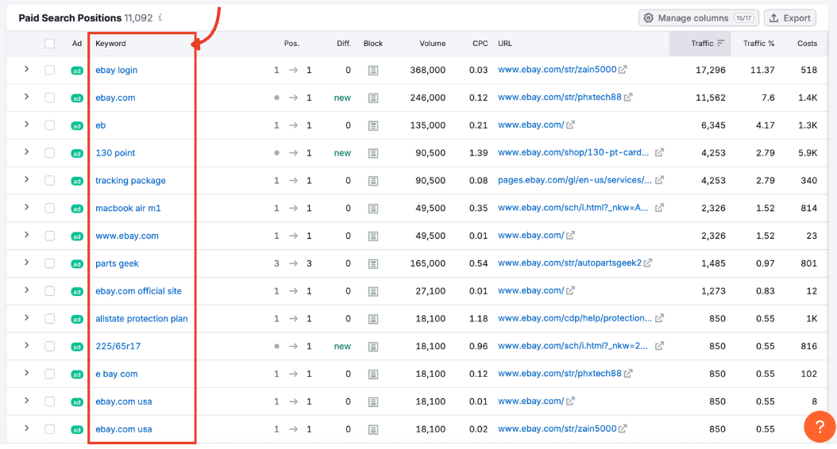
Task: Open the Block icon for allstate protection plan
Action: pos(373,319)
